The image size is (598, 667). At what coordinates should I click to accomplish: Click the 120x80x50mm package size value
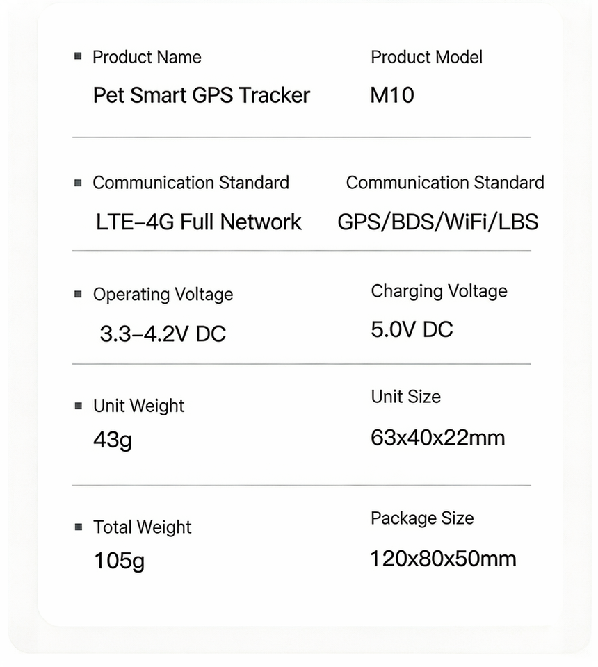point(443,558)
